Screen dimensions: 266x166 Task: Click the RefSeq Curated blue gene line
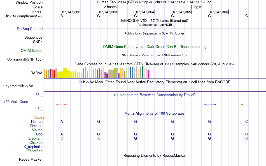coord(155,29)
